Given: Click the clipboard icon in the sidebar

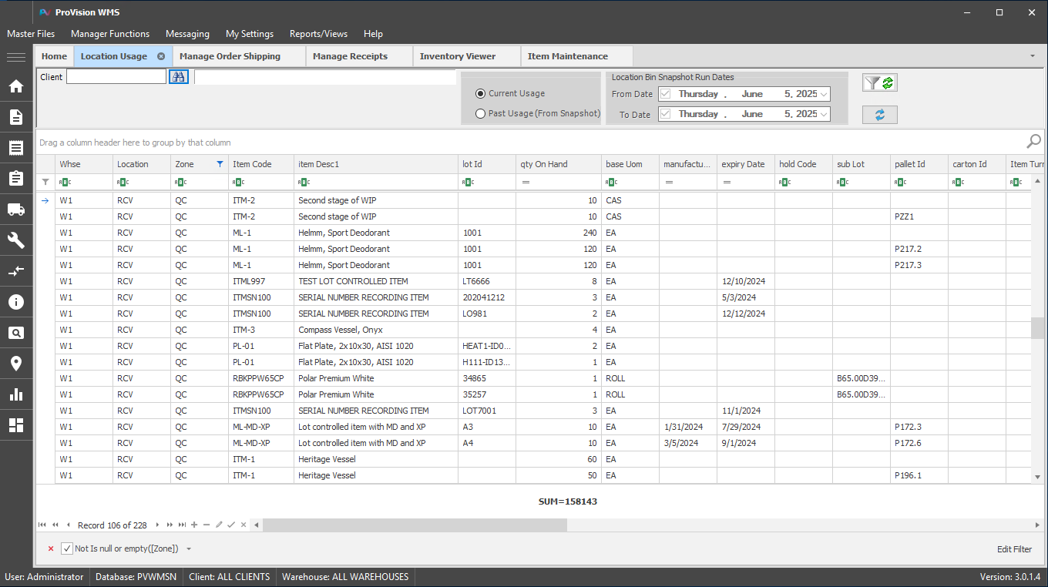Looking at the screenshot, I should [16, 179].
